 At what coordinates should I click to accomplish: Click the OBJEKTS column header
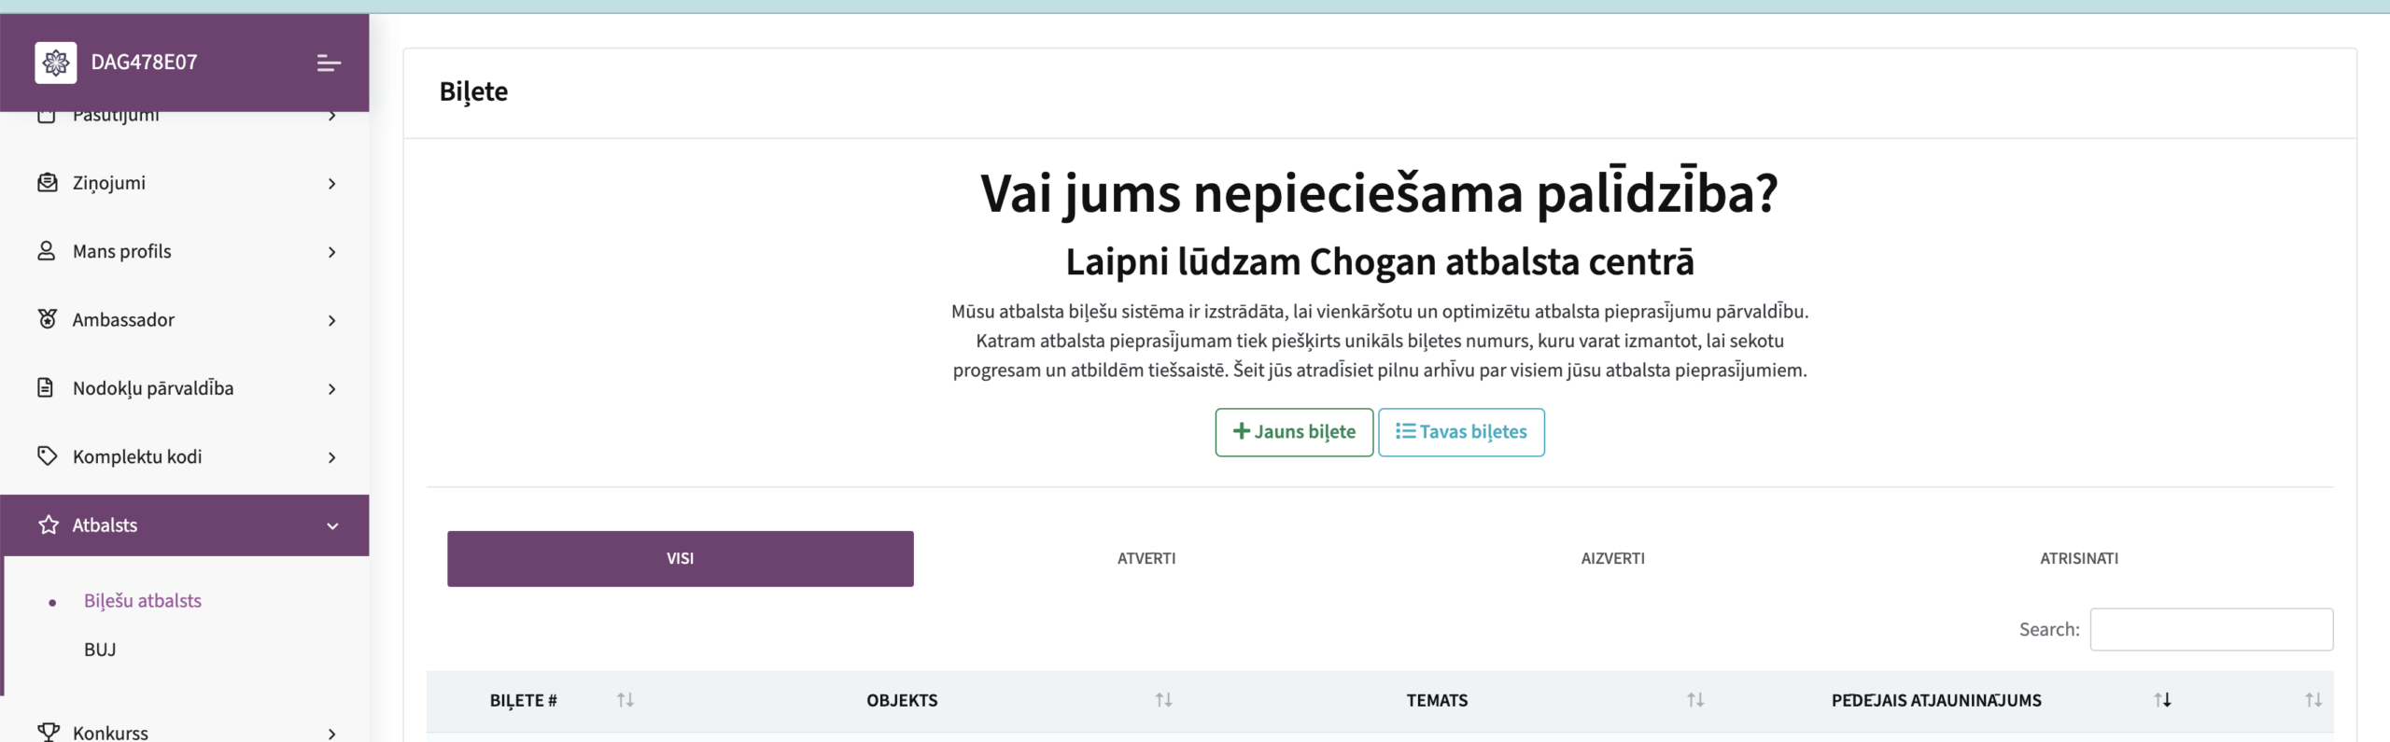pyautogui.click(x=902, y=700)
